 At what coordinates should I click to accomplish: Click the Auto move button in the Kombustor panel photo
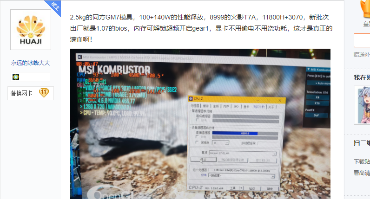pyautogui.click(x=318, y=83)
